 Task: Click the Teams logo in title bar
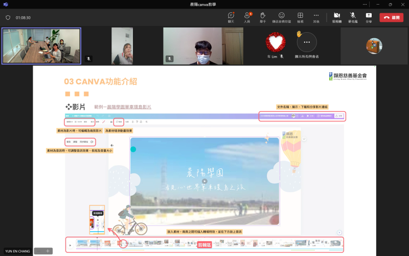coord(6,5)
